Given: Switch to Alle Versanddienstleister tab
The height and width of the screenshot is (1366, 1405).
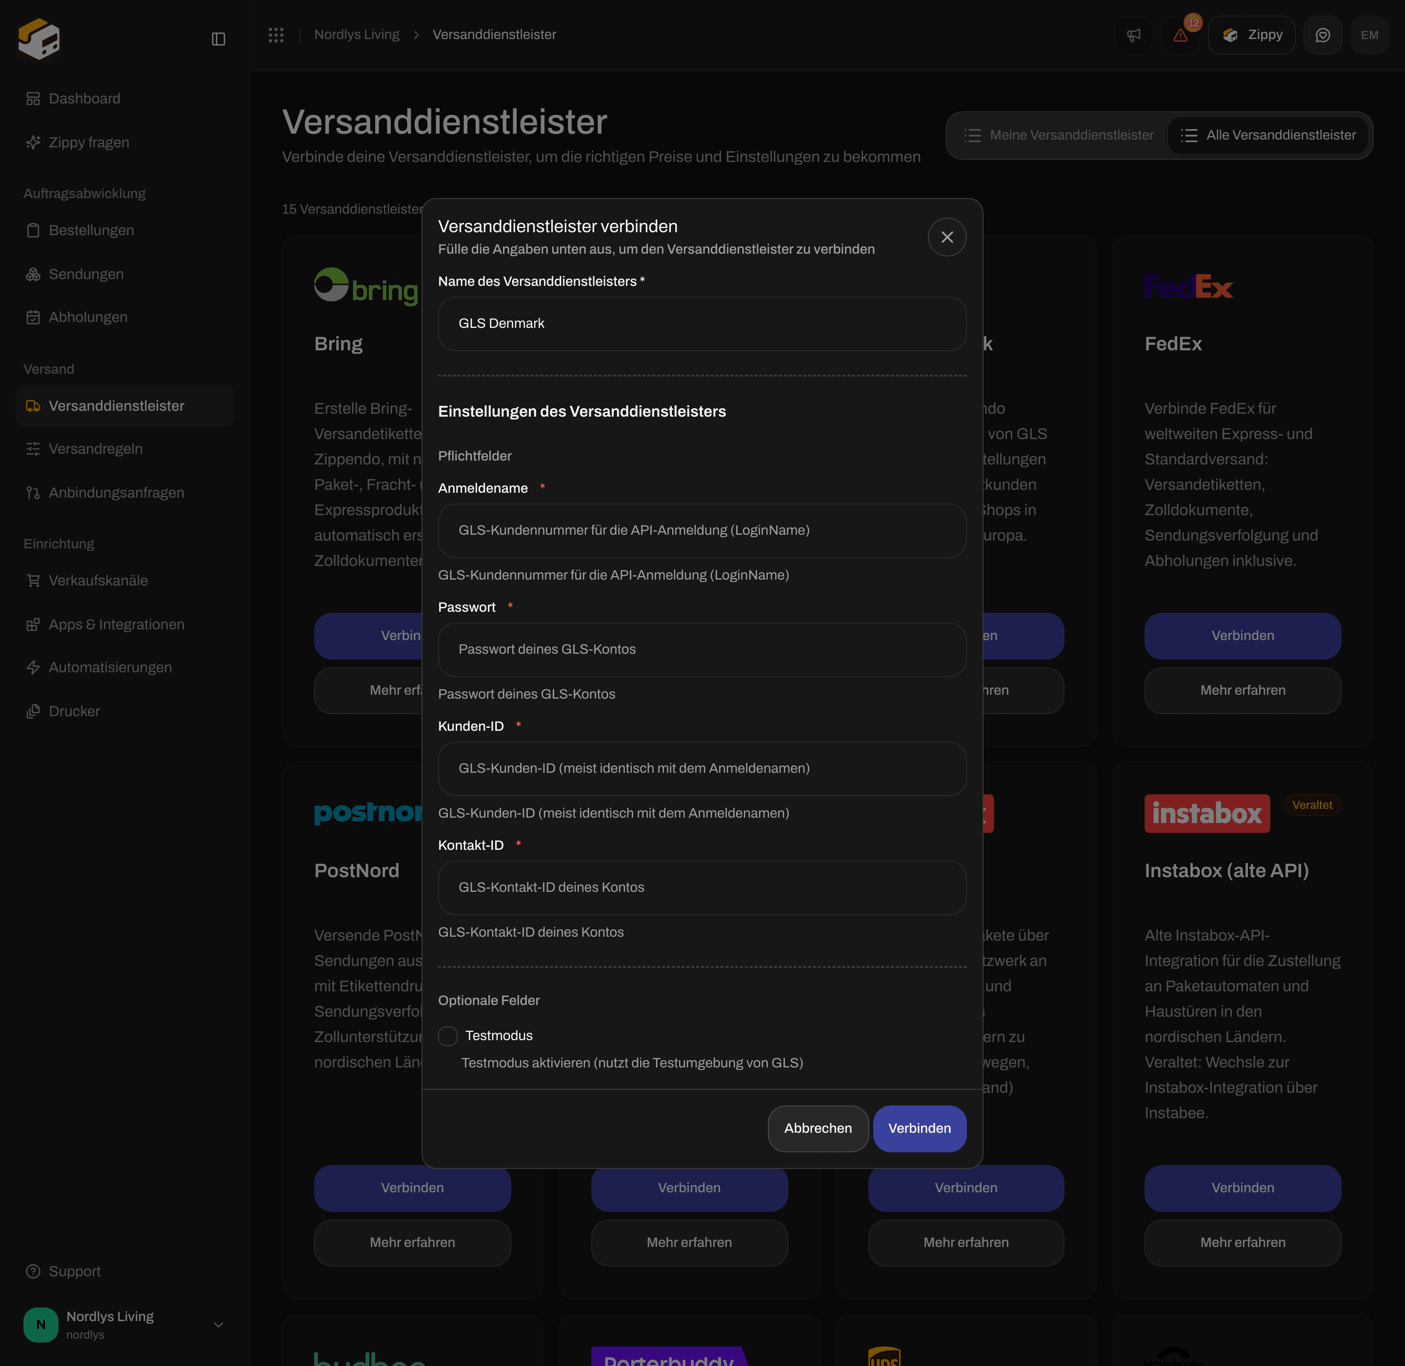Looking at the screenshot, I should [x=1268, y=135].
